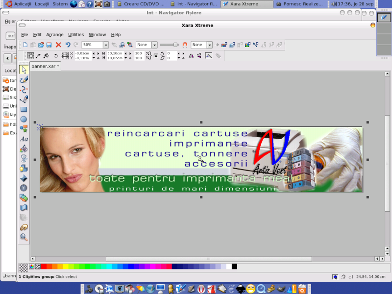Image resolution: width=392 pixels, height=294 pixels.
Task: Select the Fill tool
Action: [24, 148]
